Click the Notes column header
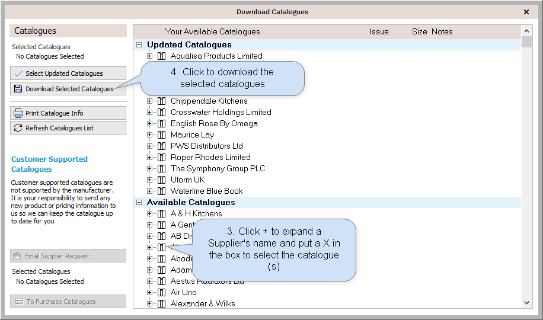The width and height of the screenshot is (543, 320). (x=442, y=32)
